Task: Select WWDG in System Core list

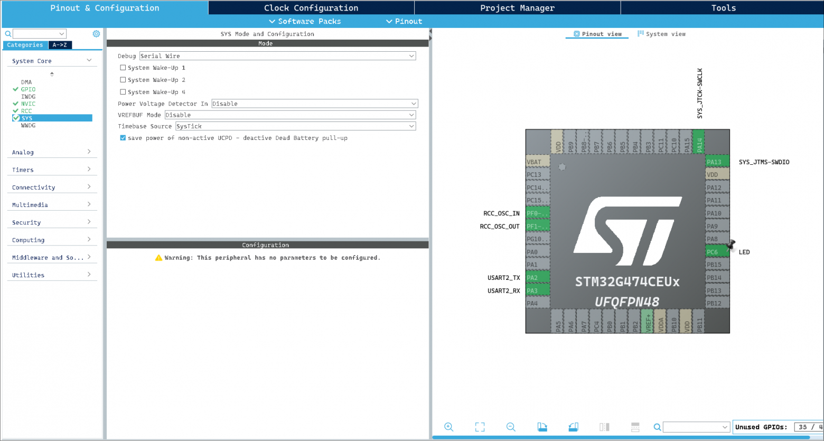Action: tap(28, 126)
